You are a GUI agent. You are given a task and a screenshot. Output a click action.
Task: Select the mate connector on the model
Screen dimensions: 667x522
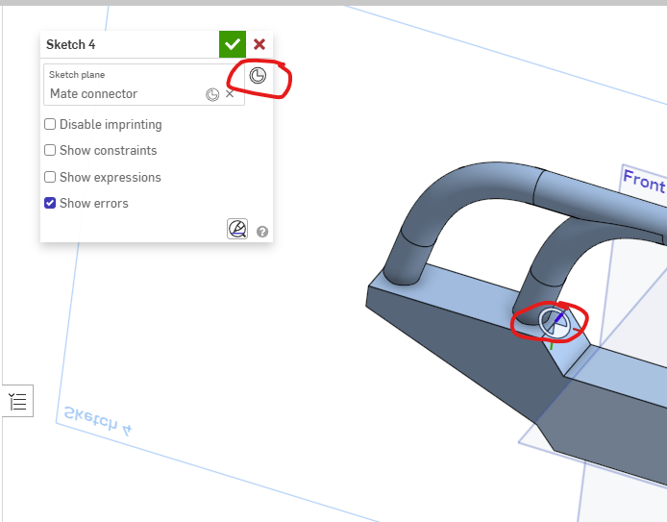click(x=556, y=323)
